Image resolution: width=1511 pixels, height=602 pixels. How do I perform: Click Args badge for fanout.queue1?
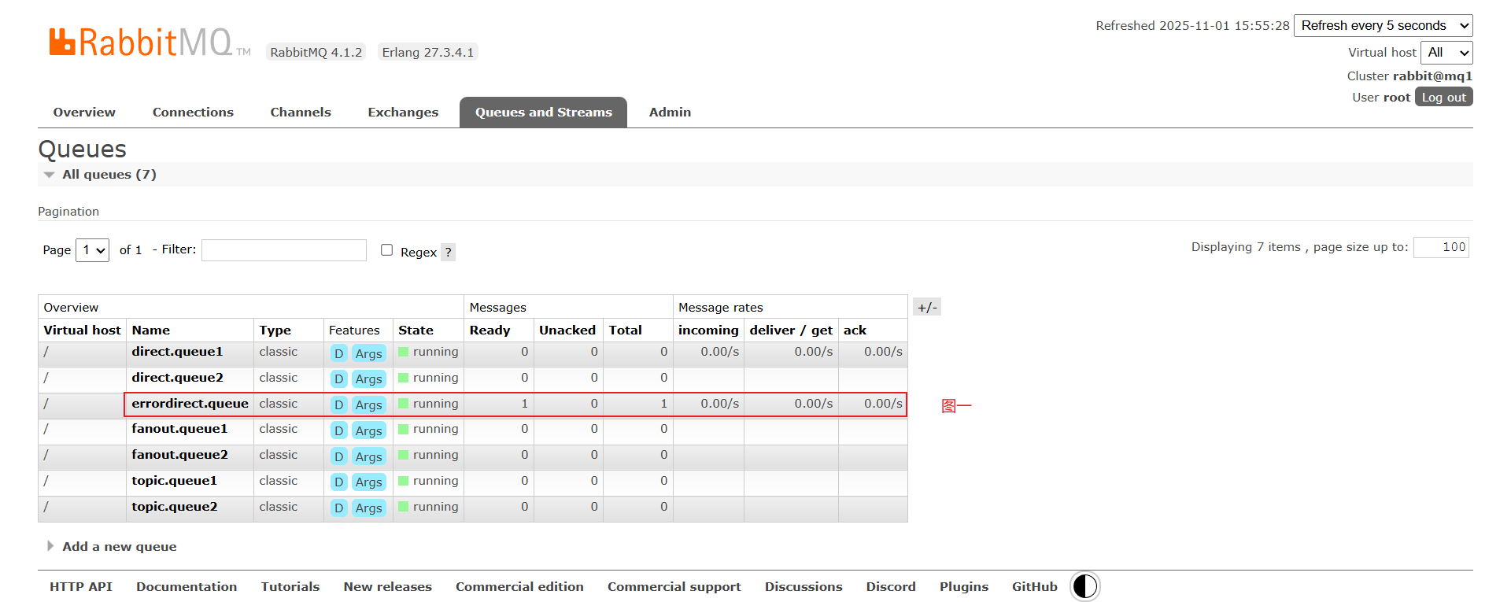point(368,430)
